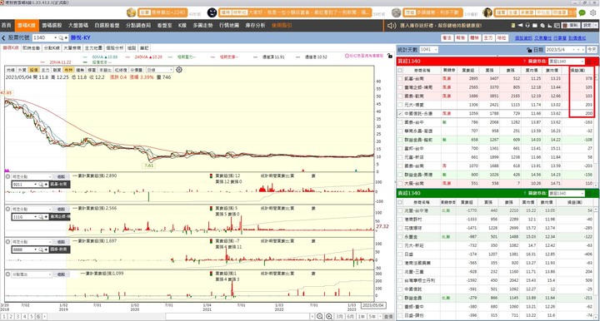Open the 關鍵券商 dropdown in red 買超 header
This screenshot has height=321, width=600.
pos(582,61)
